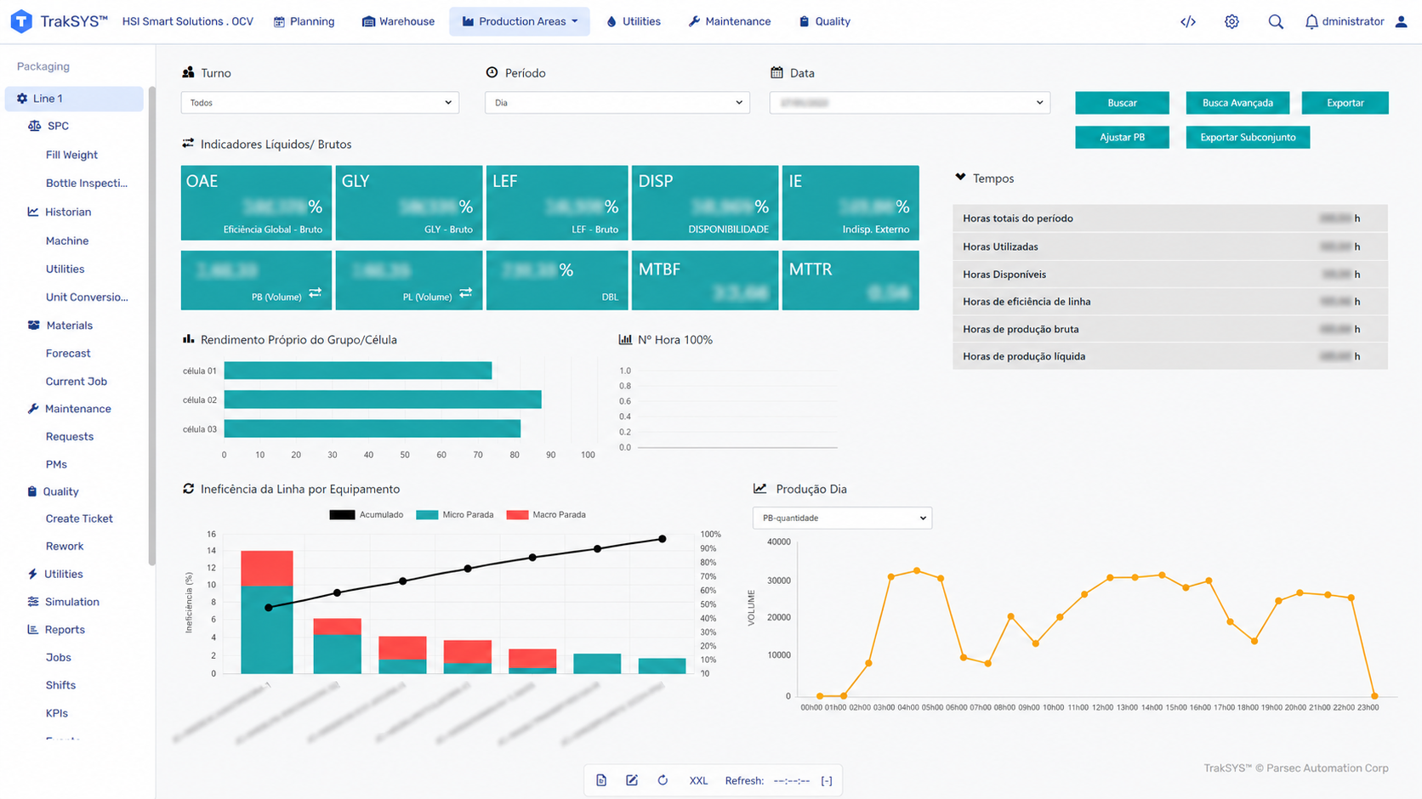The height and width of the screenshot is (799, 1422).
Task: Open settings via the gear icon
Action: (x=1231, y=21)
